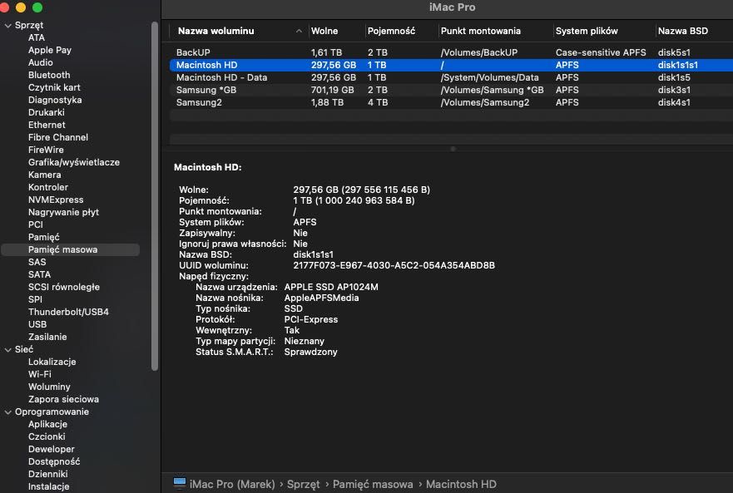Click the UUID woluminu value

click(x=394, y=265)
